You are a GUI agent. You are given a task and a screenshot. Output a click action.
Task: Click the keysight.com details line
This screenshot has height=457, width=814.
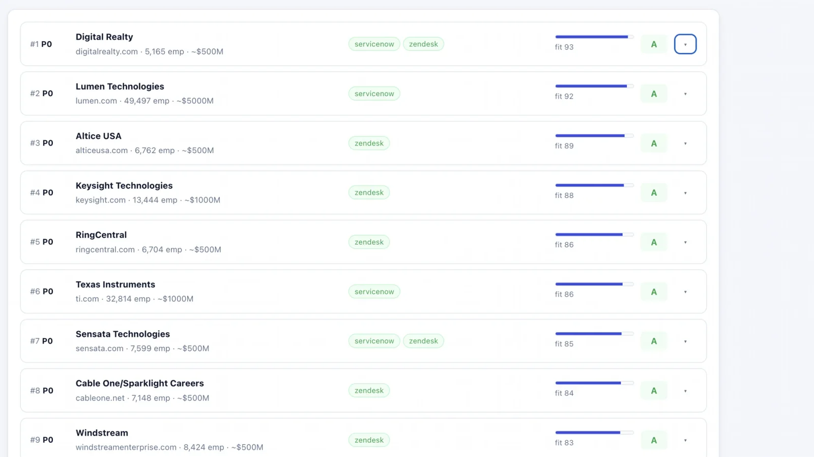tap(148, 200)
